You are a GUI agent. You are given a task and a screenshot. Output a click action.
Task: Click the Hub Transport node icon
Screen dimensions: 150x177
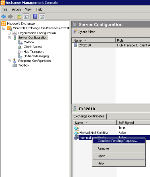[20, 52]
